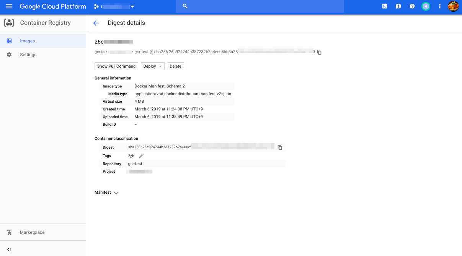Click the Settings gear icon in the sidebar
The image size is (462, 256).
10,55
